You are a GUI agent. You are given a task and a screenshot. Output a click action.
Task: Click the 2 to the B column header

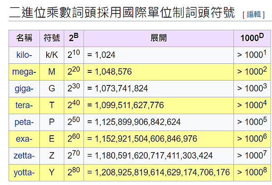(74, 38)
